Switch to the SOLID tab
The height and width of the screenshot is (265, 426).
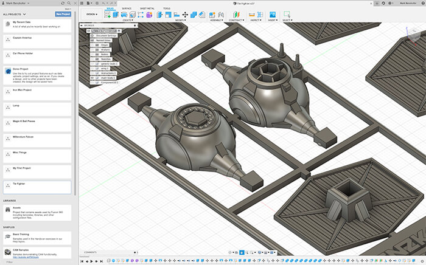pos(110,9)
